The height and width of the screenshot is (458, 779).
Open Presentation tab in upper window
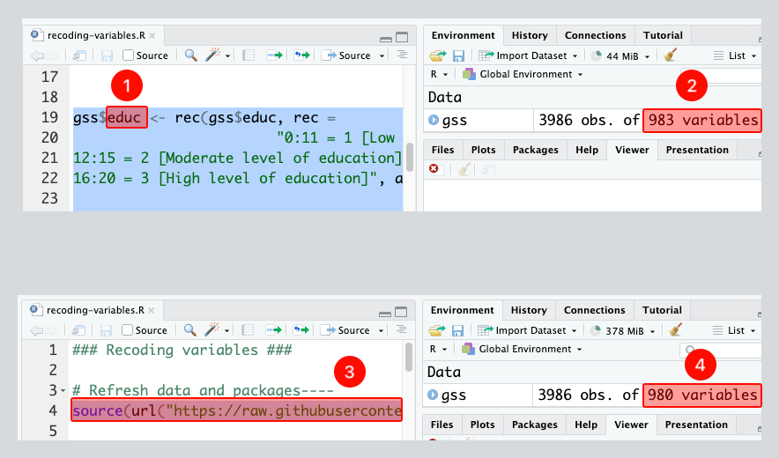point(697,150)
